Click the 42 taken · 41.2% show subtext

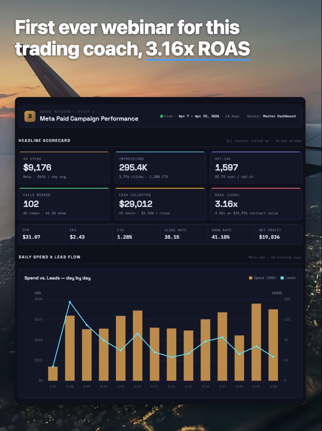(x=44, y=213)
